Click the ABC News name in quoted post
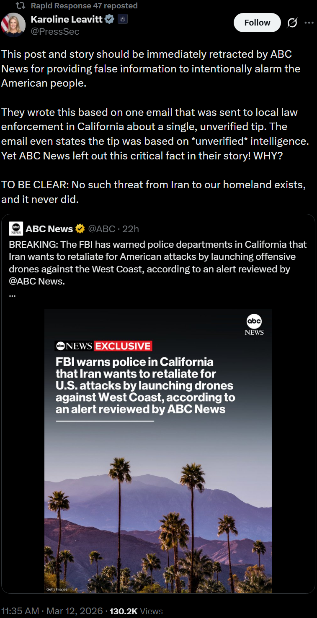 [x=49, y=229]
